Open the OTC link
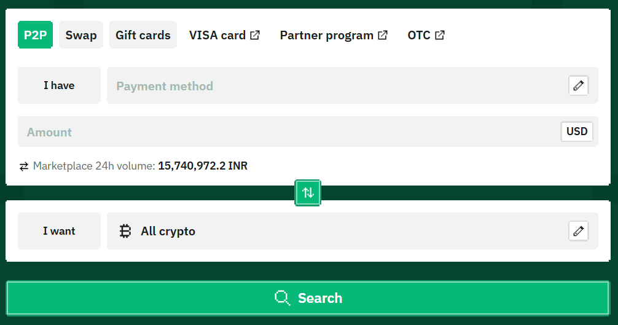Image resolution: width=618 pixels, height=325 pixels. [419, 35]
